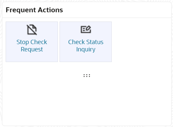Click the word Request in first tile
This screenshot has height=127, width=173.
click(32, 49)
